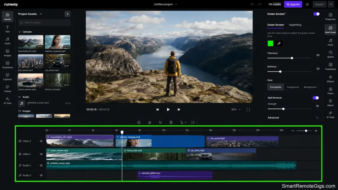Select ambient_music.mp3 in audio assets
Image resolution: width=338 pixels, height=190 pixels.
pos(44,103)
